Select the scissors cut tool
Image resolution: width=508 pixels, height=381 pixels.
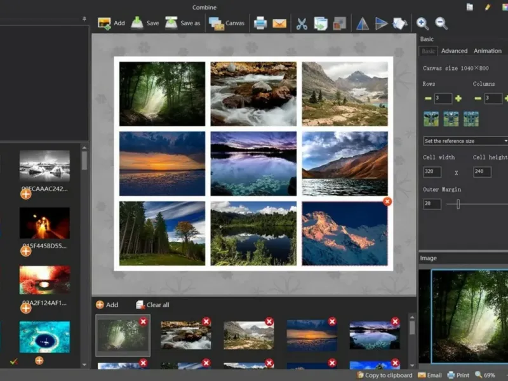(x=302, y=23)
